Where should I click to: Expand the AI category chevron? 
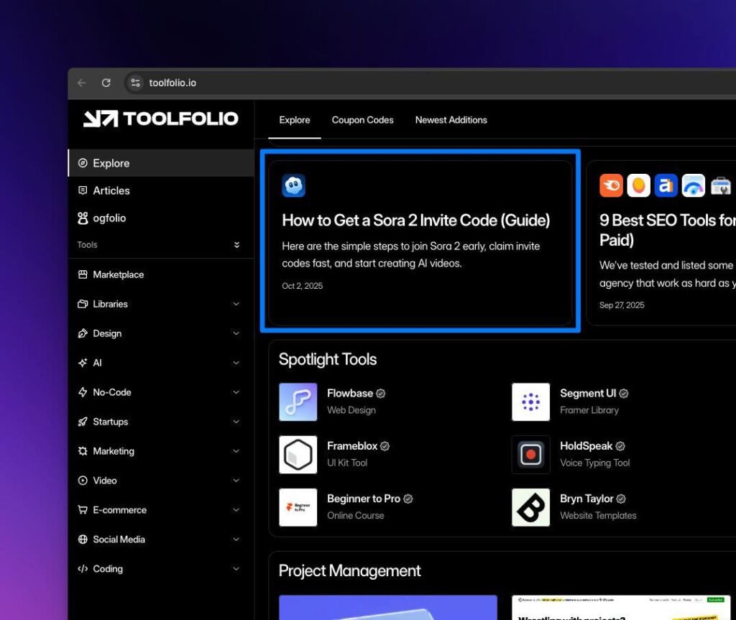[236, 363]
